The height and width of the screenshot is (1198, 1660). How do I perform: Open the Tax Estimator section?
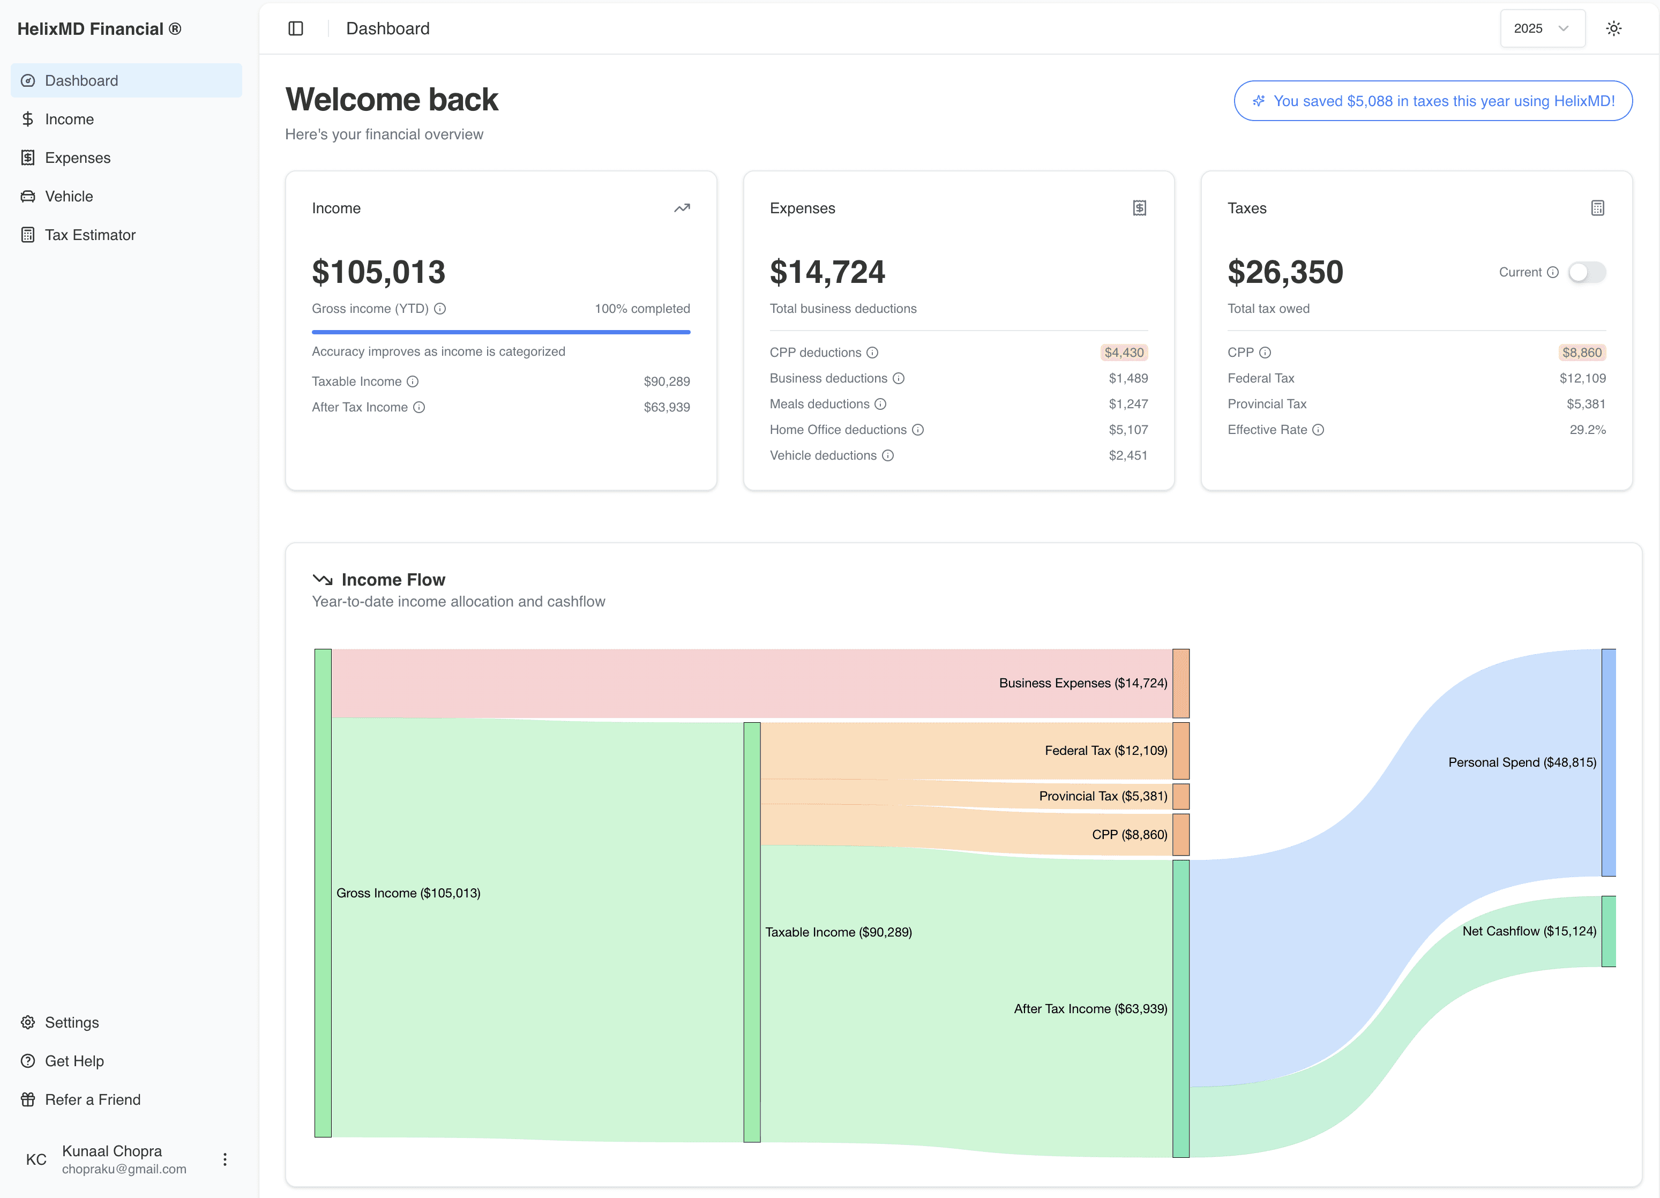(90, 234)
